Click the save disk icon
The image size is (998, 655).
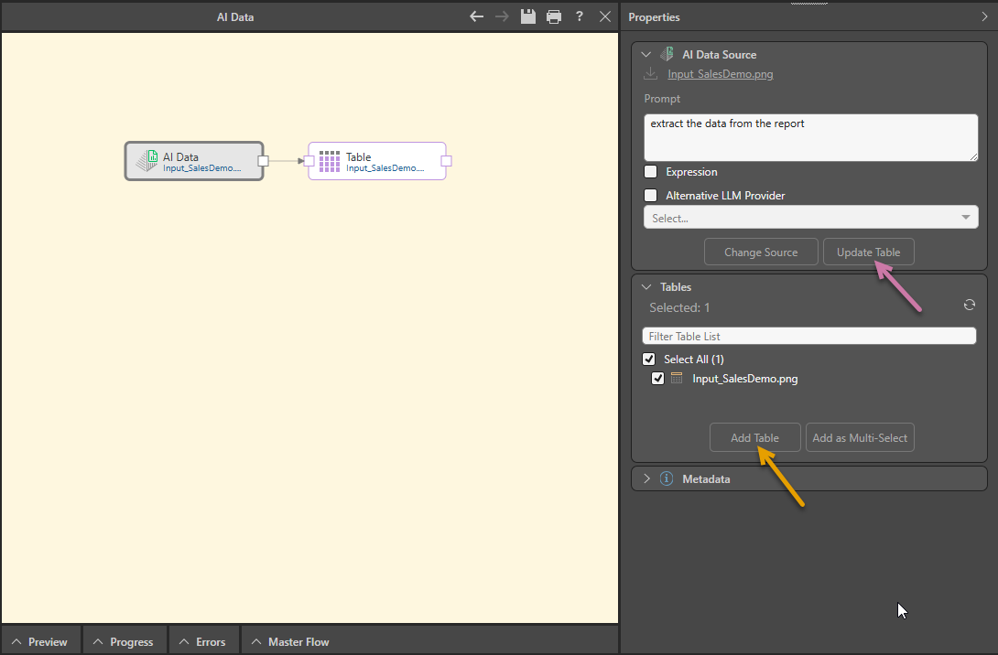pos(527,16)
